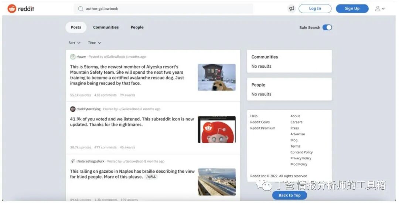399x203 pixels.
Task: Open the Terms footer link
Action: (295, 146)
